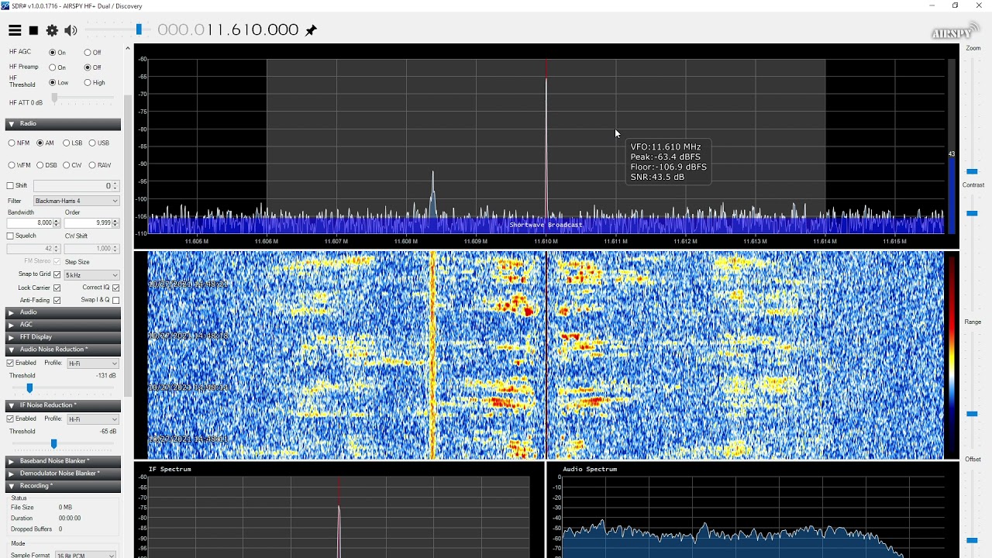Set HF Threshold to High
Screen dimensions: 992x558
coord(88,82)
